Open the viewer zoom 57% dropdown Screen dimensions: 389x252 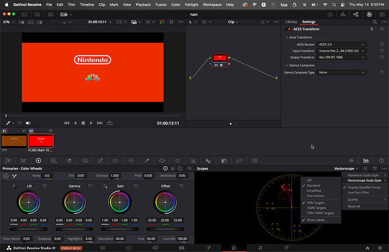(x=8, y=22)
